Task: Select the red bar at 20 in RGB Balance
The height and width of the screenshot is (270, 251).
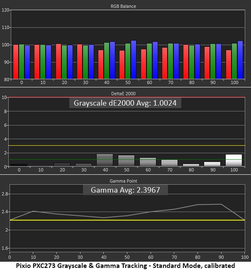Action: 58,61
